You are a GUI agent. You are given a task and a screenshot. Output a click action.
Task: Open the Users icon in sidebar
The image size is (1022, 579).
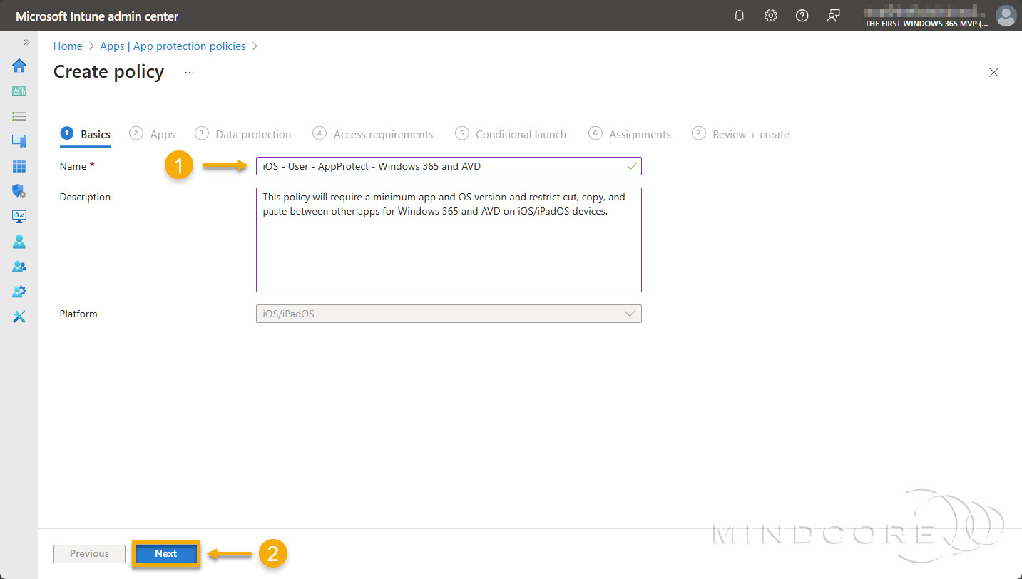[x=19, y=242]
